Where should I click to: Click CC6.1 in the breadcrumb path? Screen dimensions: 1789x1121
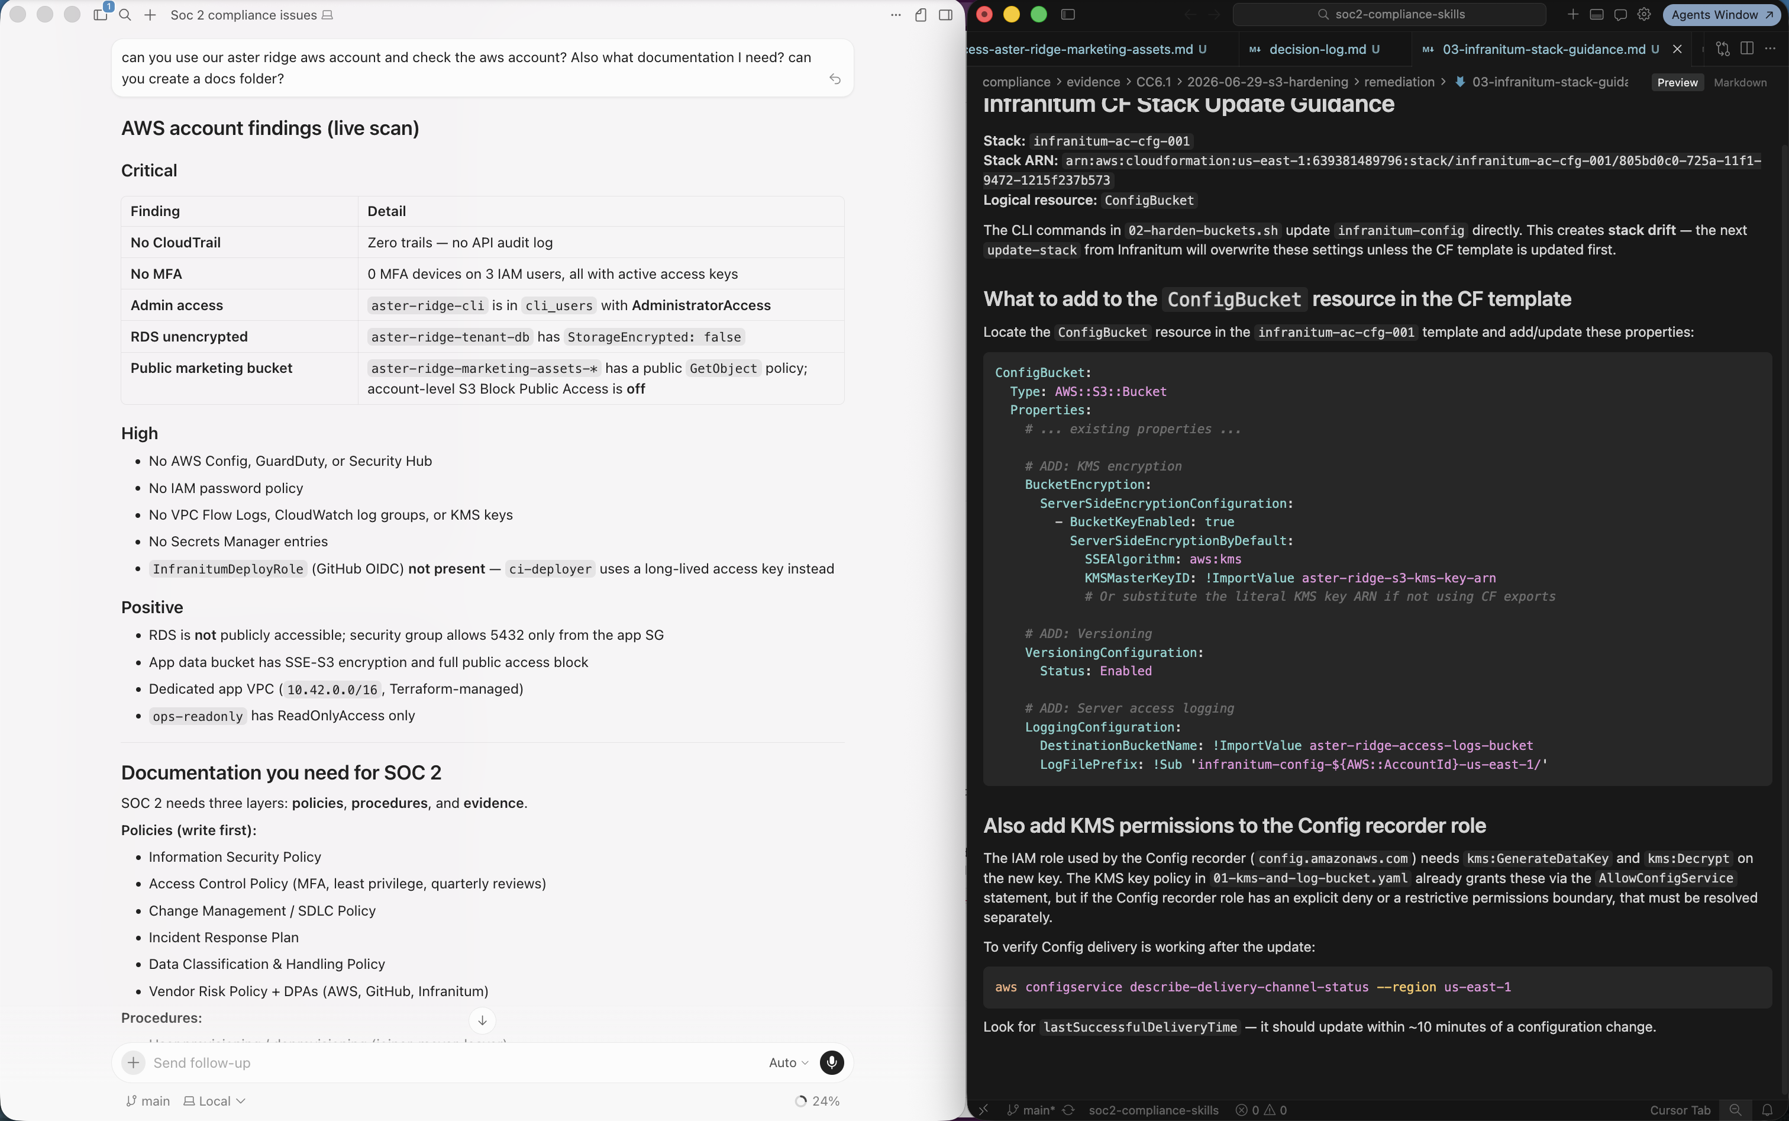[x=1153, y=82]
